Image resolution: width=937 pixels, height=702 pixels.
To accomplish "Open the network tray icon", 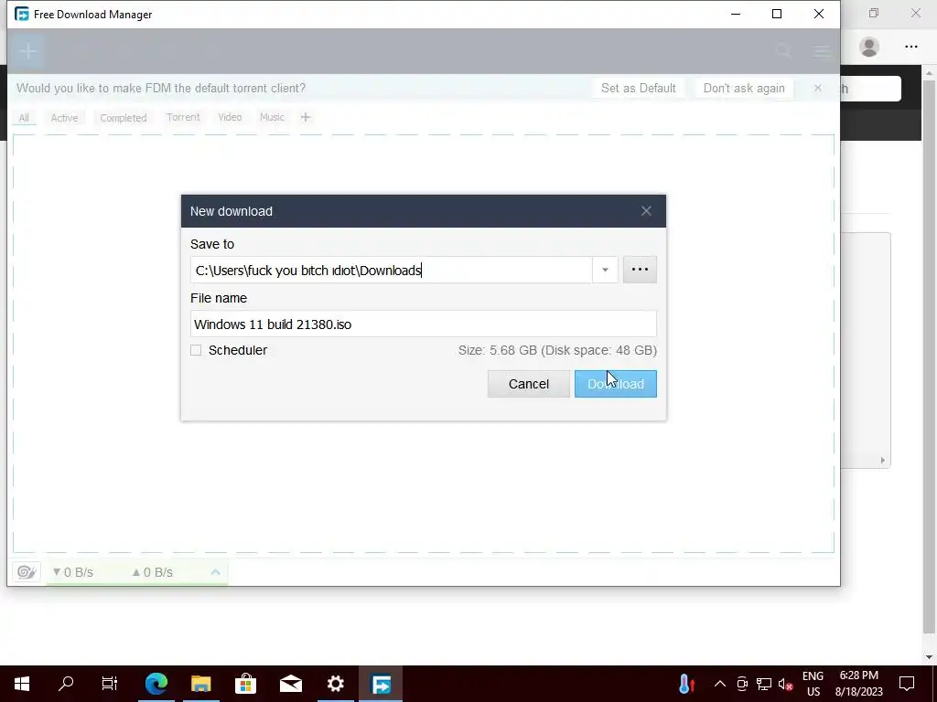I will coord(764,684).
